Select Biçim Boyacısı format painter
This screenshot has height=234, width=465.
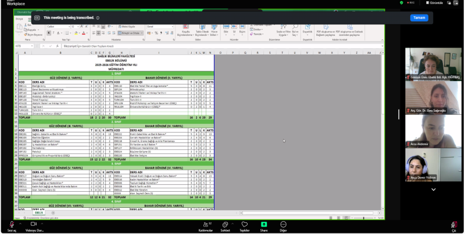[x=33, y=35]
